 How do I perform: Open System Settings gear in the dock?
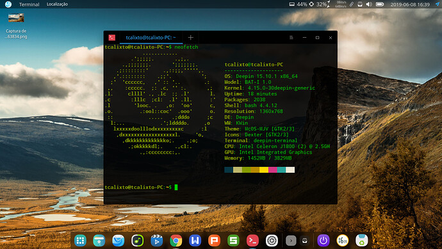pyautogui.click(x=272, y=241)
